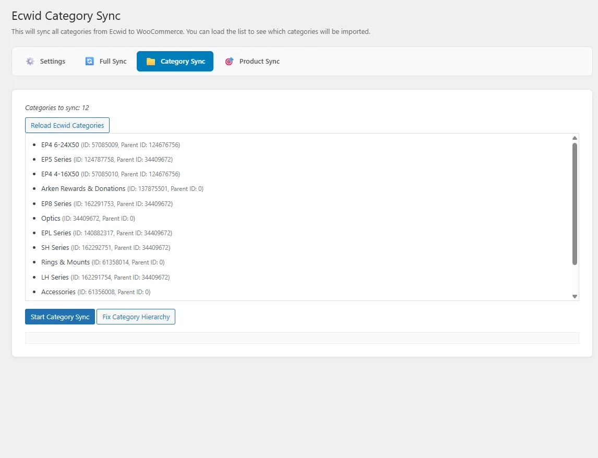The image size is (598, 458).
Task: Start Category Sync
Action: coord(60,317)
